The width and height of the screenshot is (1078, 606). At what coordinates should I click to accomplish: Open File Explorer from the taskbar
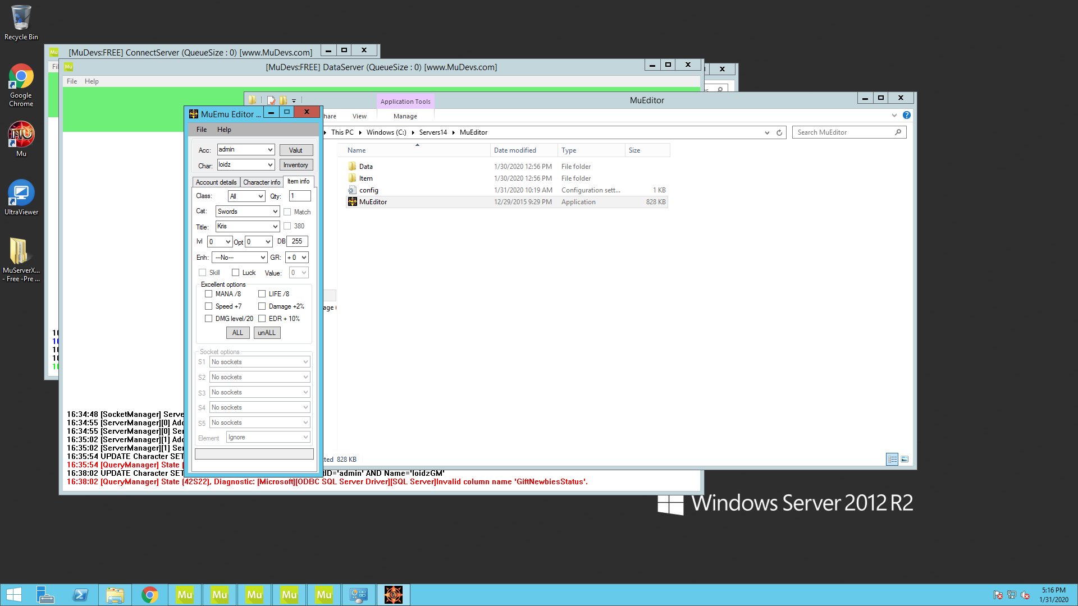coord(115,595)
